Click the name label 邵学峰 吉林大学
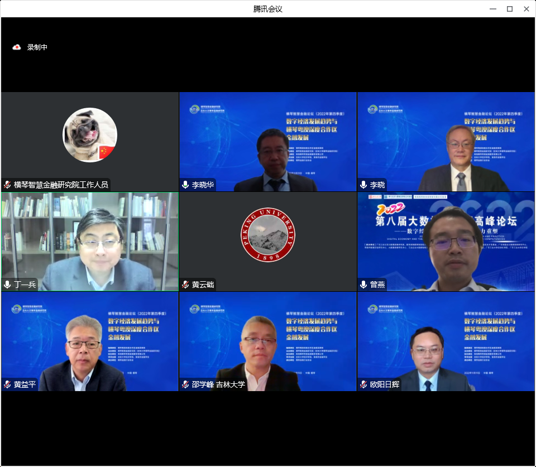 coord(218,384)
